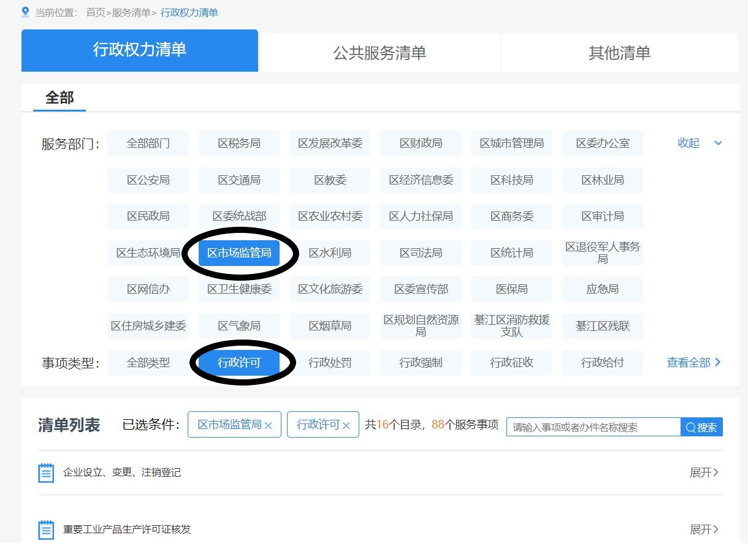This screenshot has width=748, height=543.
Task: Choose 全部部门 department filter
Action: click(x=148, y=143)
